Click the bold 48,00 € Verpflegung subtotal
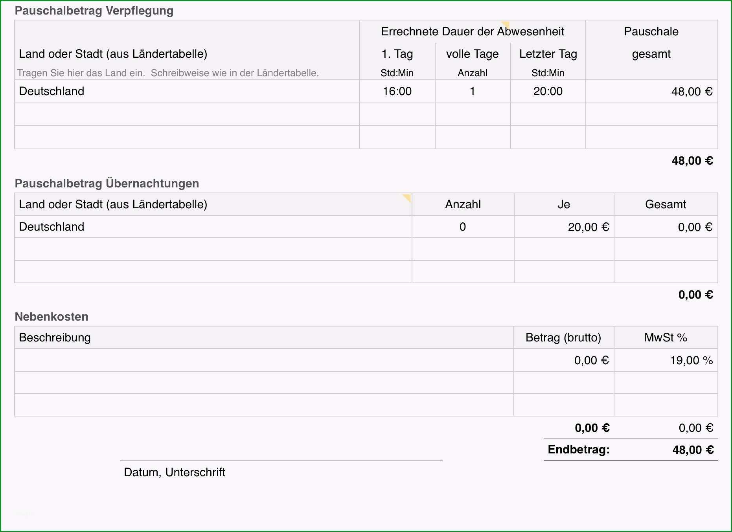 point(692,161)
